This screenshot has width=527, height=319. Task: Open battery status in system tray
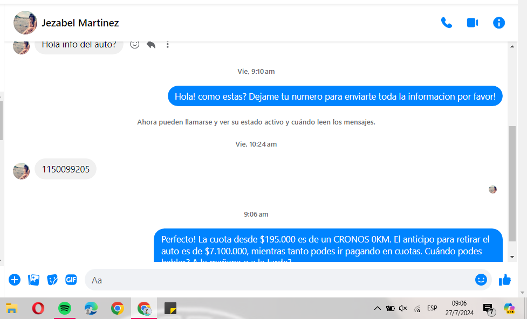(390, 308)
